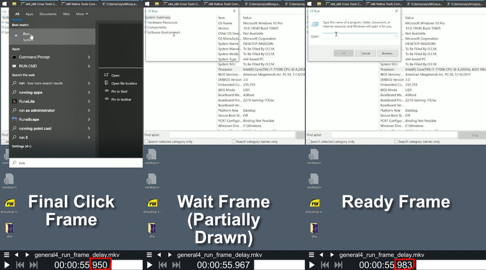Click the Browse... button in the Run dialog
The height and width of the screenshot is (270, 486).
coord(388,53)
